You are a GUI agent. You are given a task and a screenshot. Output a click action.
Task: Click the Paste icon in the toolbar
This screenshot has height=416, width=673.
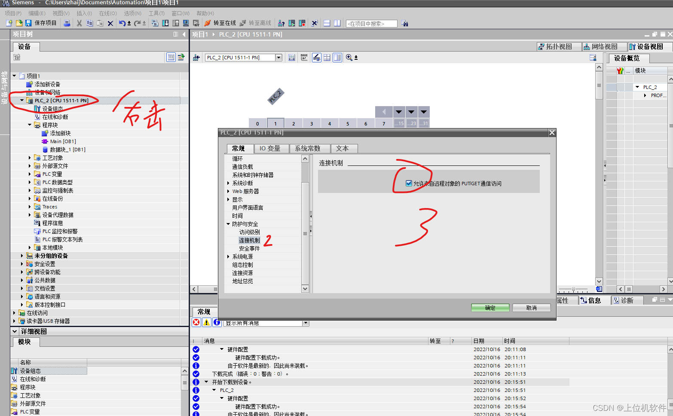click(x=100, y=23)
